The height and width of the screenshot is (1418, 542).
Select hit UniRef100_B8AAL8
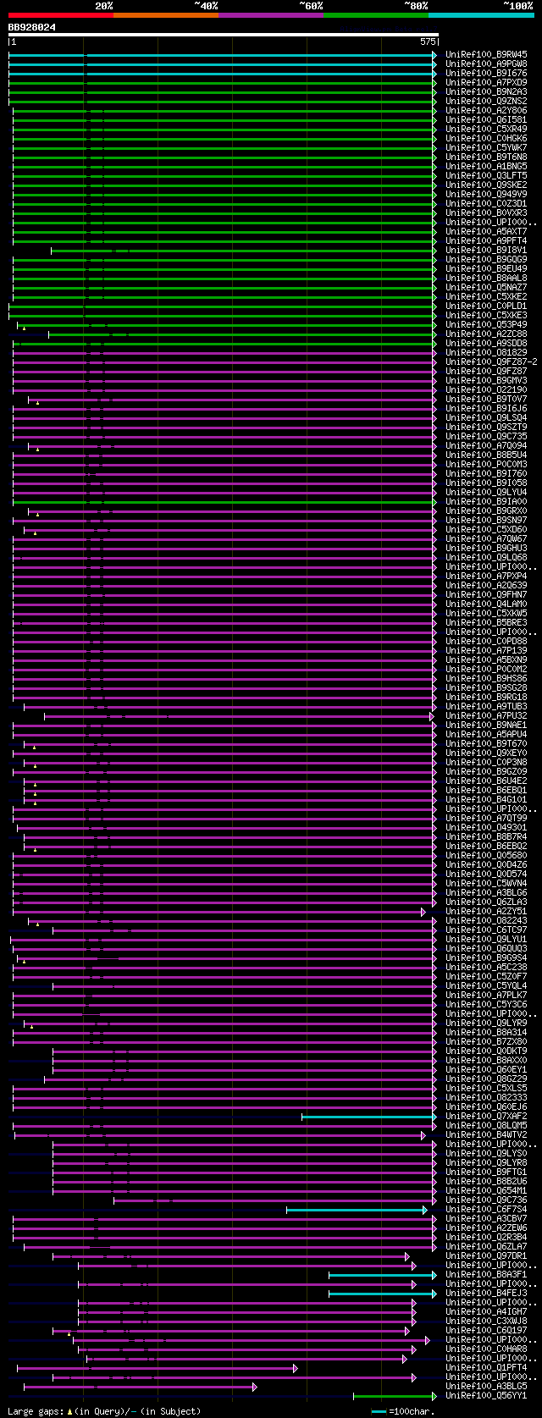point(486,278)
